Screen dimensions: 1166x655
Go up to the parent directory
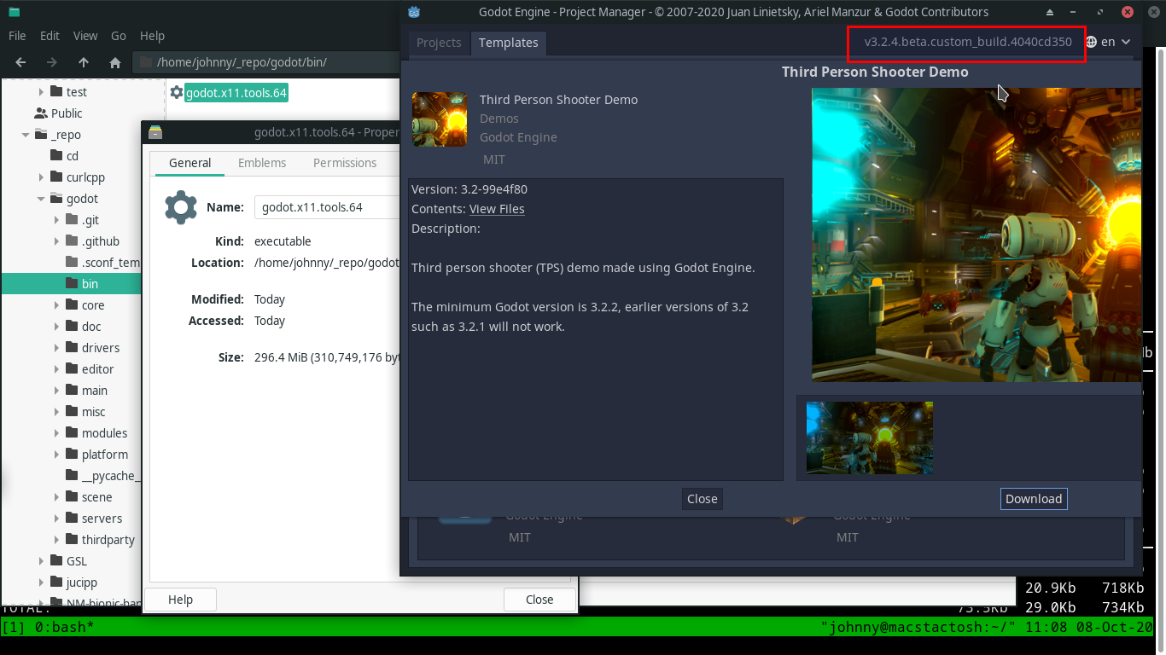[84, 62]
